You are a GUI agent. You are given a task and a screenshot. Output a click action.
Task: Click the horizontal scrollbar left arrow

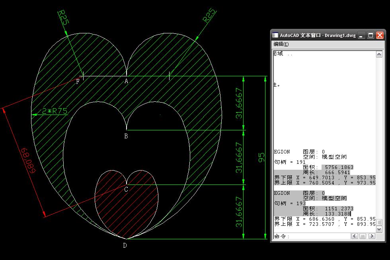tap(355, 236)
